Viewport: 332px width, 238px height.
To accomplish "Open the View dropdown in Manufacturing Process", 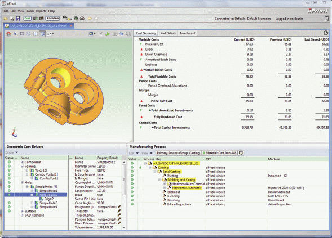I will click(147, 153).
